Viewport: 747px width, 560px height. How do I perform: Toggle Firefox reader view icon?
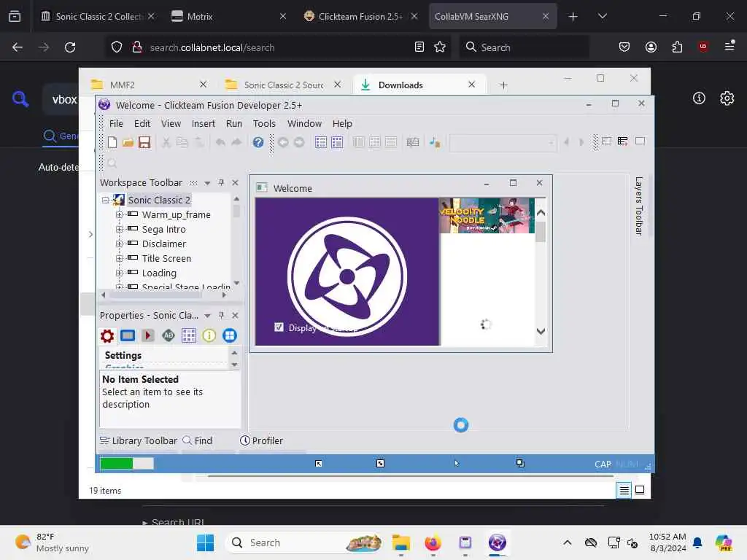[x=419, y=47]
